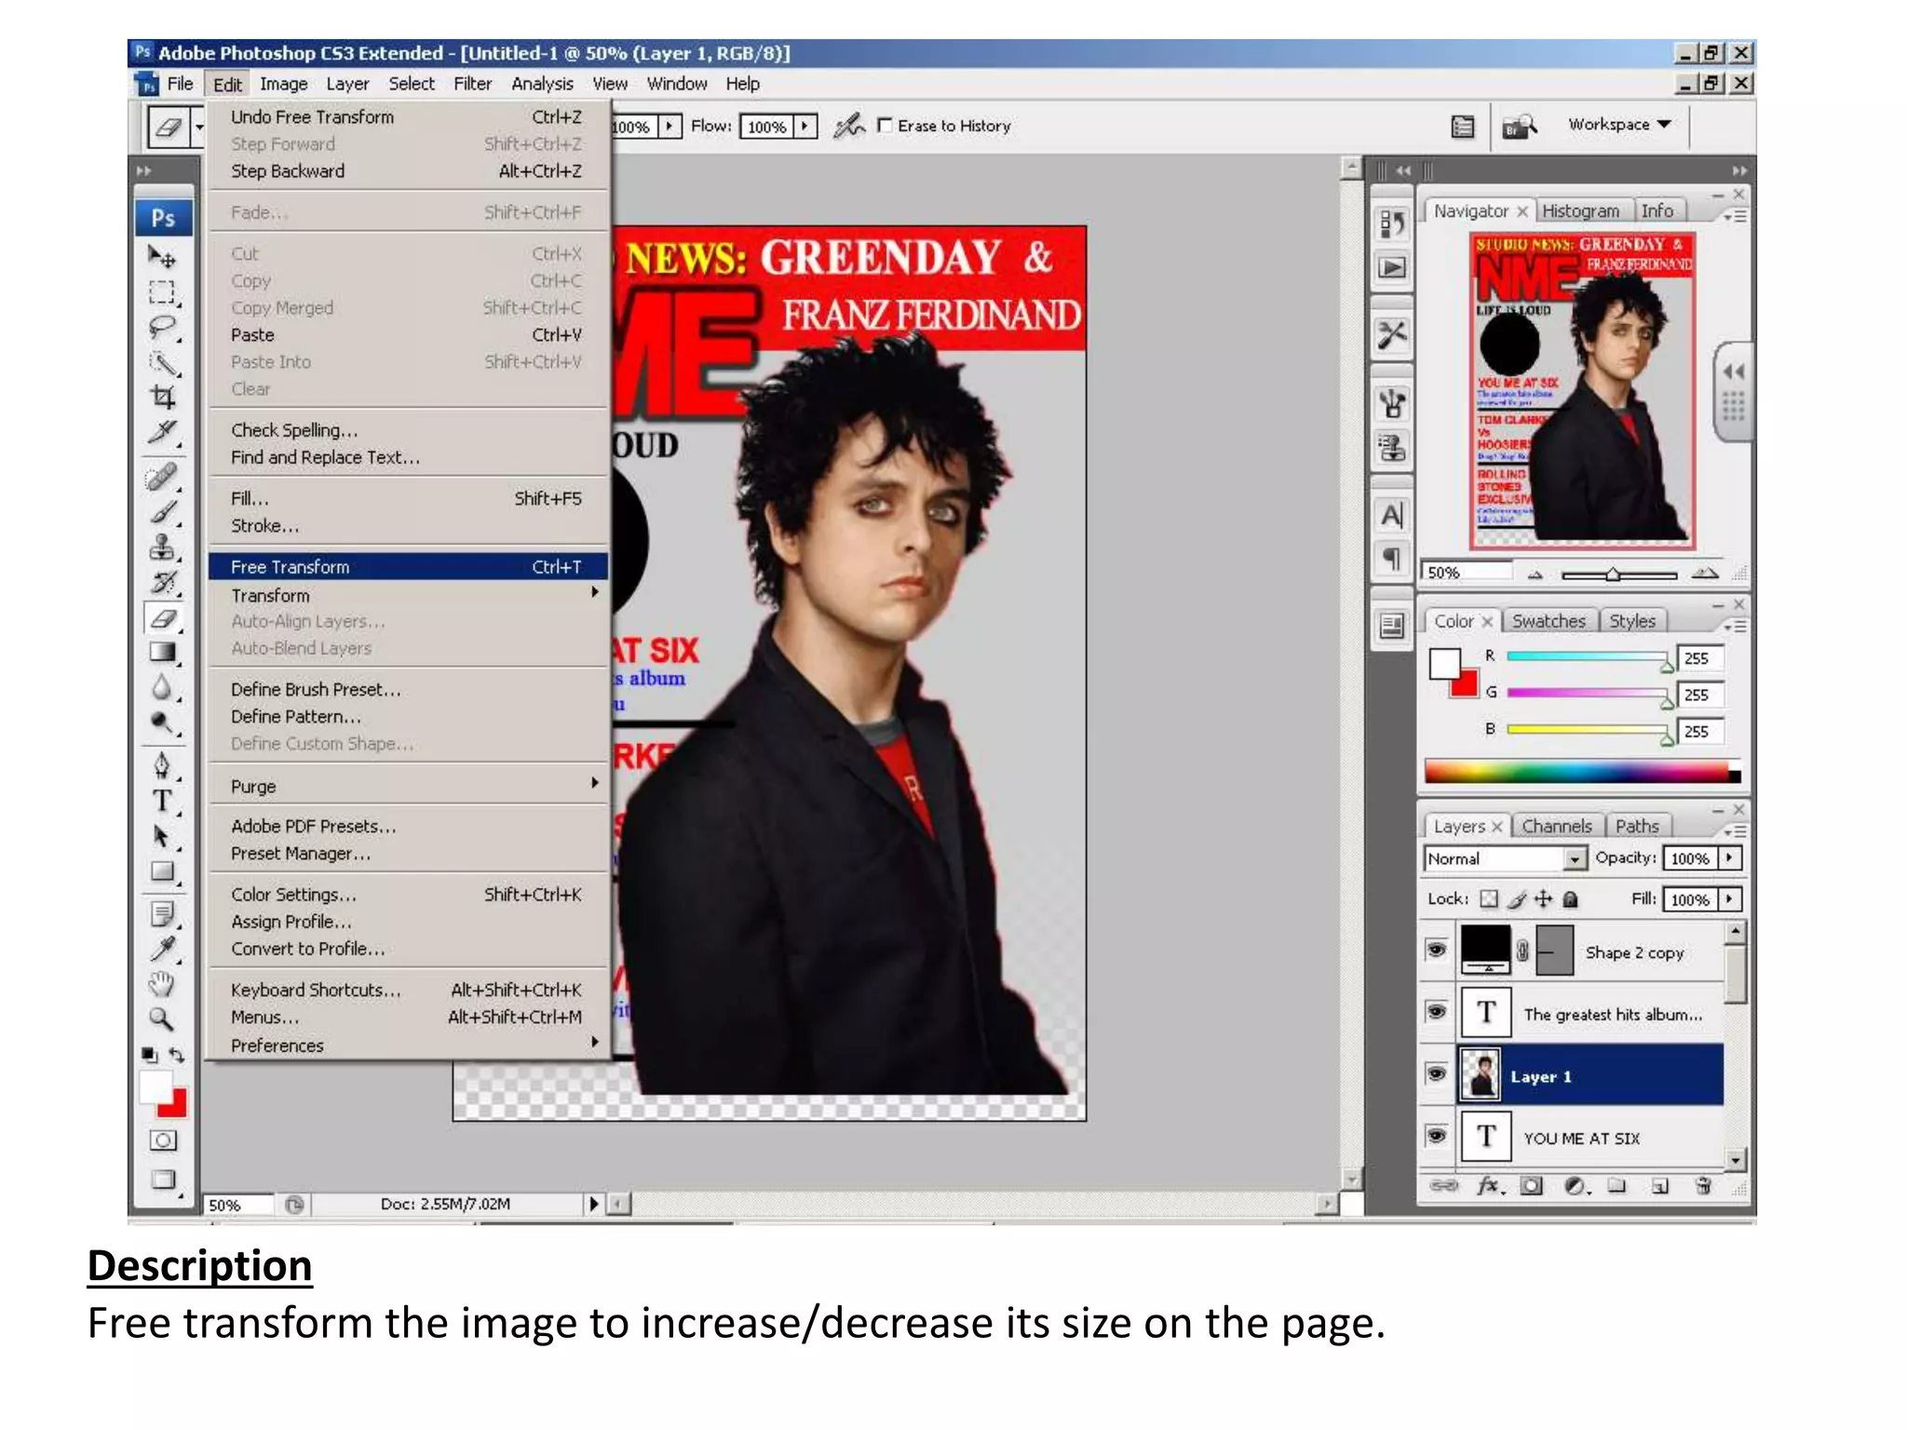Open Character panel from dock
This screenshot has width=1907, height=1430.
tap(1392, 515)
